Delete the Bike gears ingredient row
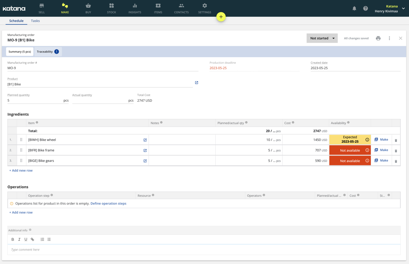The width and height of the screenshot is (409, 264). coord(396,161)
